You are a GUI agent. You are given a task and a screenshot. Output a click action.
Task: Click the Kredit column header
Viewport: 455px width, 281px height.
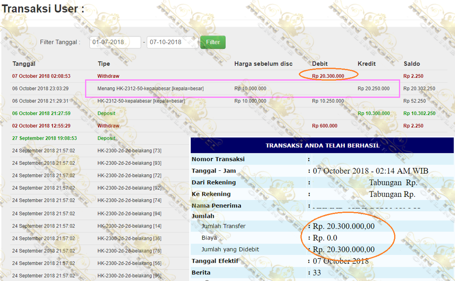coord(367,64)
